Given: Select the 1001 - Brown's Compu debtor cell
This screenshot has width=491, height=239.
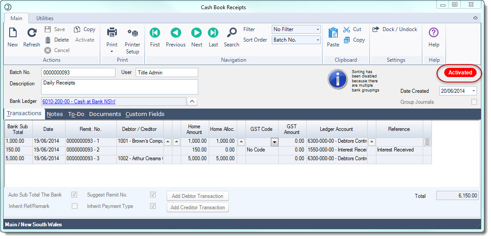Looking at the screenshot, I should [x=140, y=141].
